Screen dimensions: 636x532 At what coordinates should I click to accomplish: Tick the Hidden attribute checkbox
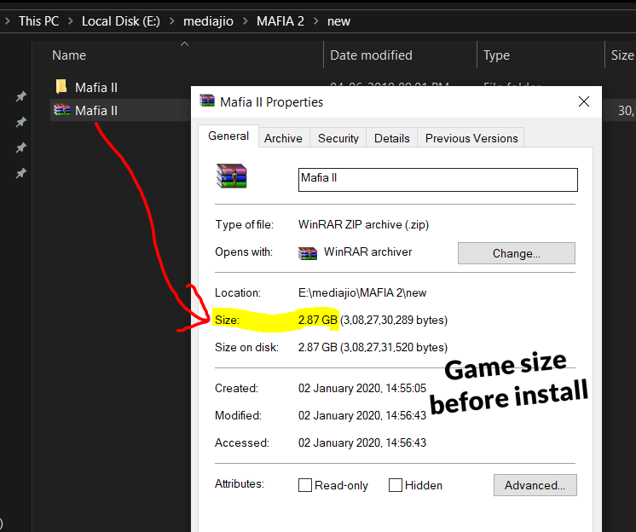pos(396,485)
